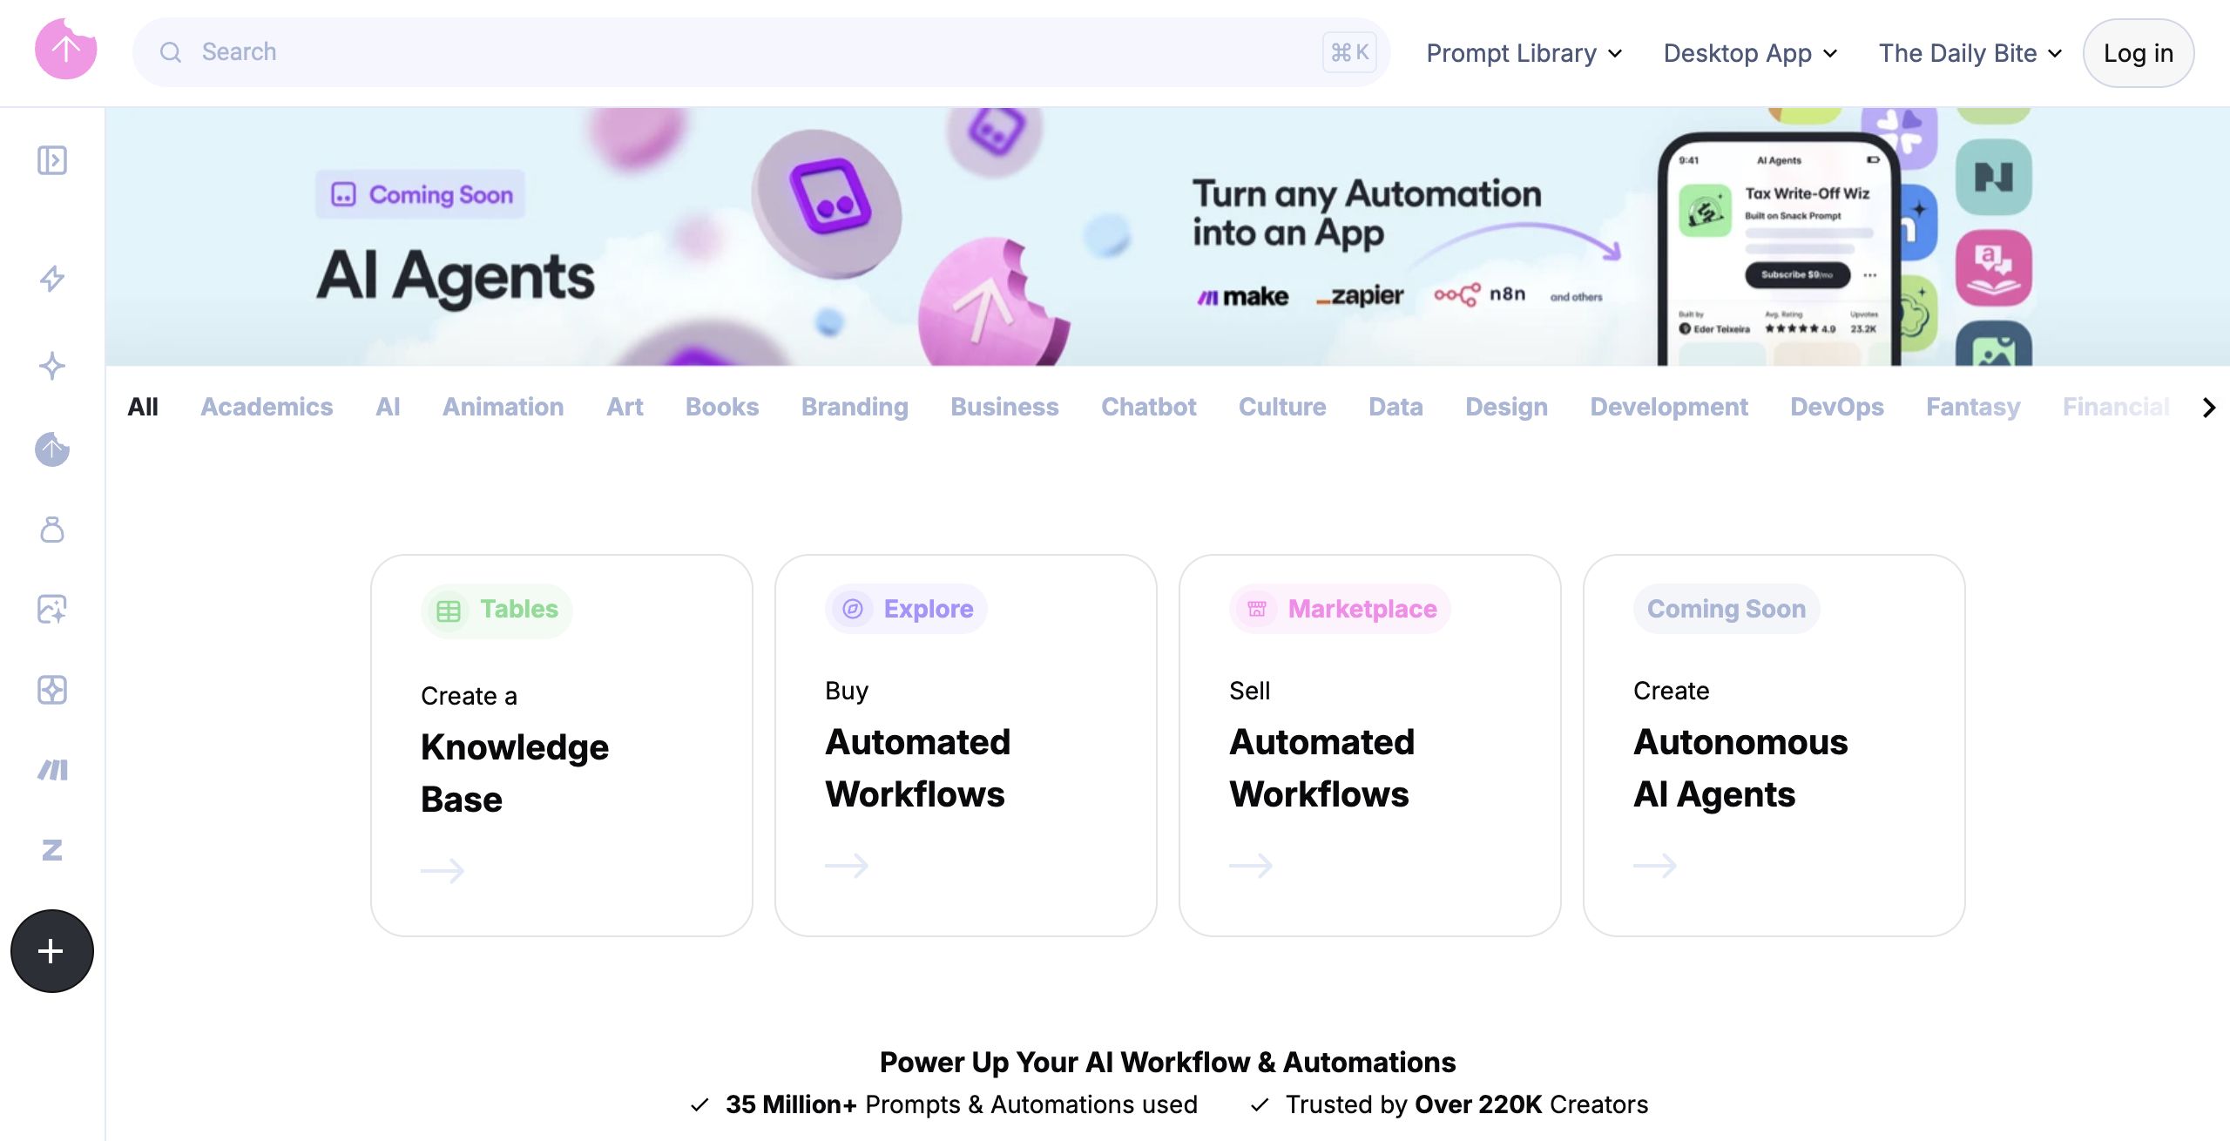This screenshot has height=1141, width=2230.
Task: Click the Zapier Z sidebar icon
Action: pyautogui.click(x=52, y=850)
